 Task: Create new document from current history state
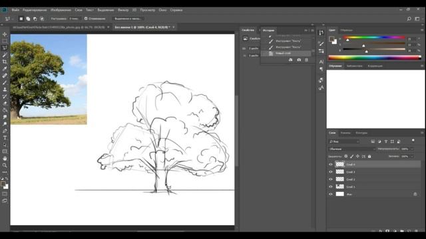[290, 60]
